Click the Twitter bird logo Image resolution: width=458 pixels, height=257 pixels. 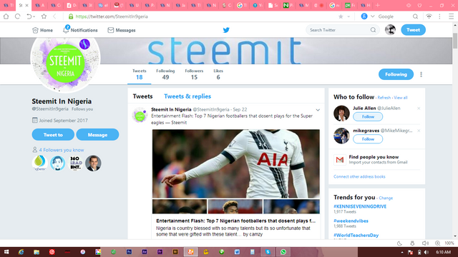(x=226, y=30)
